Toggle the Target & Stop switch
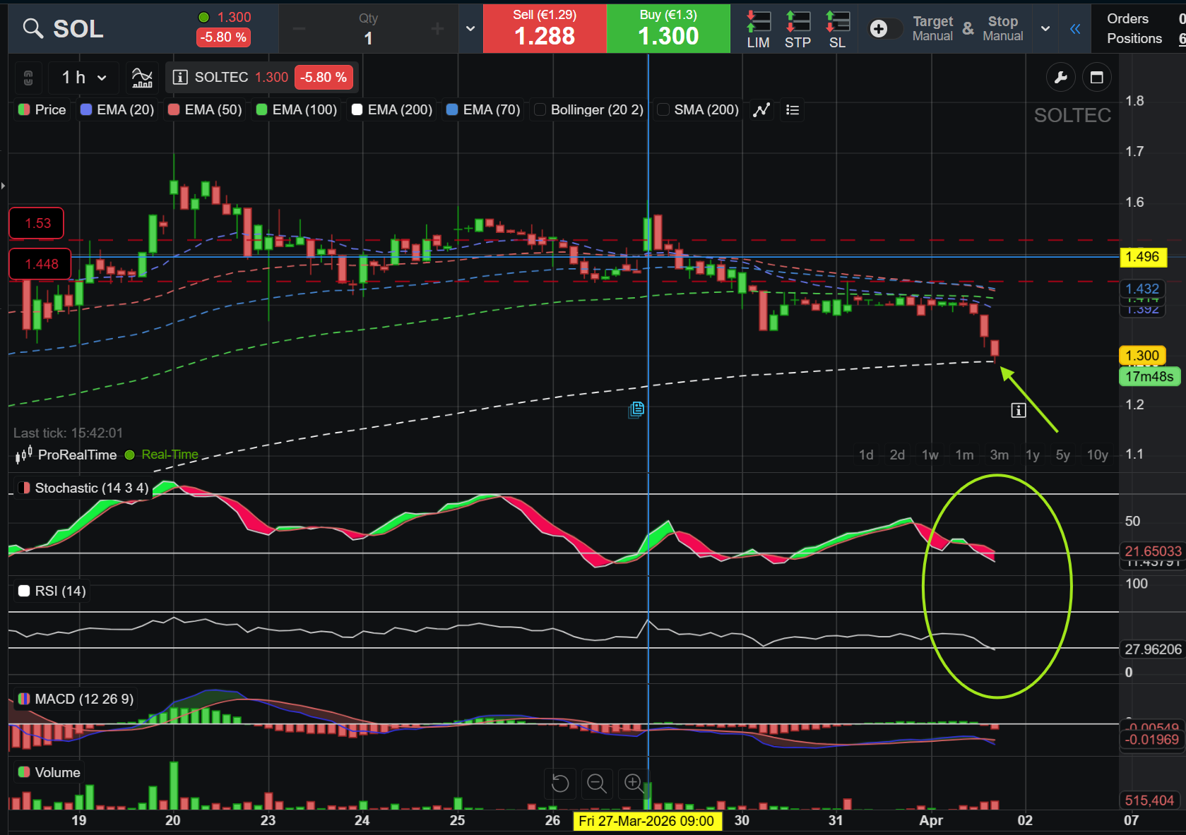 [x=886, y=28]
